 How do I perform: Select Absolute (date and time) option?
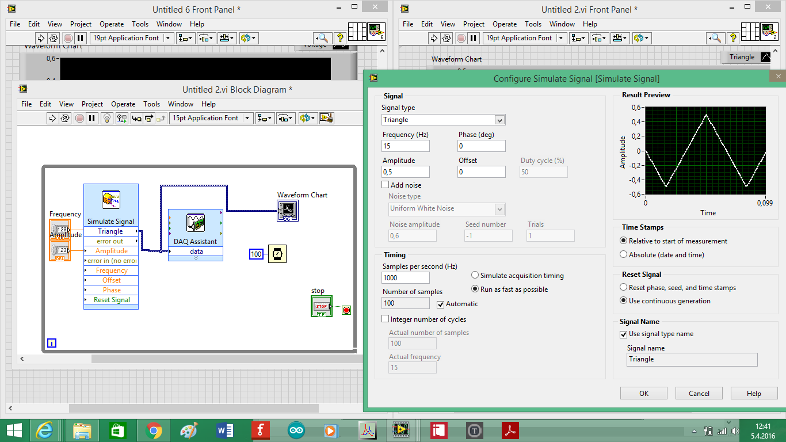click(624, 255)
